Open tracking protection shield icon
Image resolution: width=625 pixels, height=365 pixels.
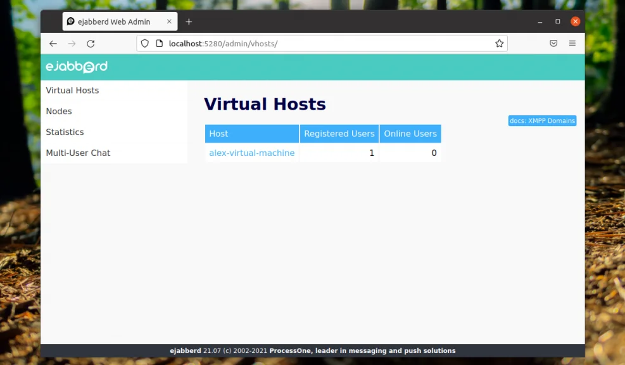(x=144, y=44)
